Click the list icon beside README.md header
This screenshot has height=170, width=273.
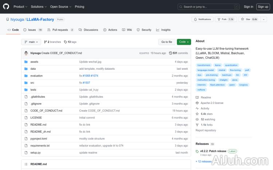26,164
